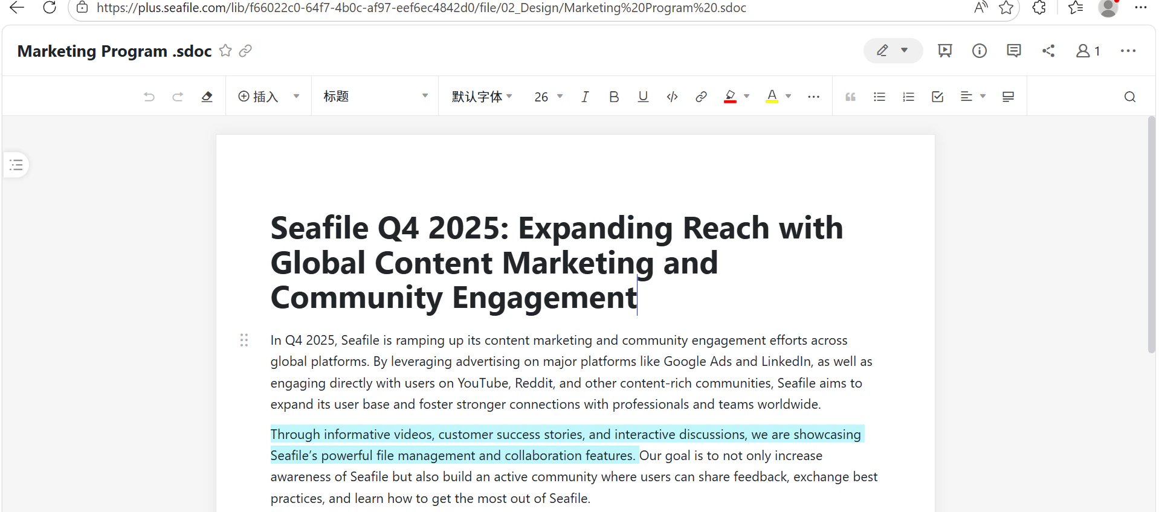Open the comments panel

click(x=1013, y=51)
